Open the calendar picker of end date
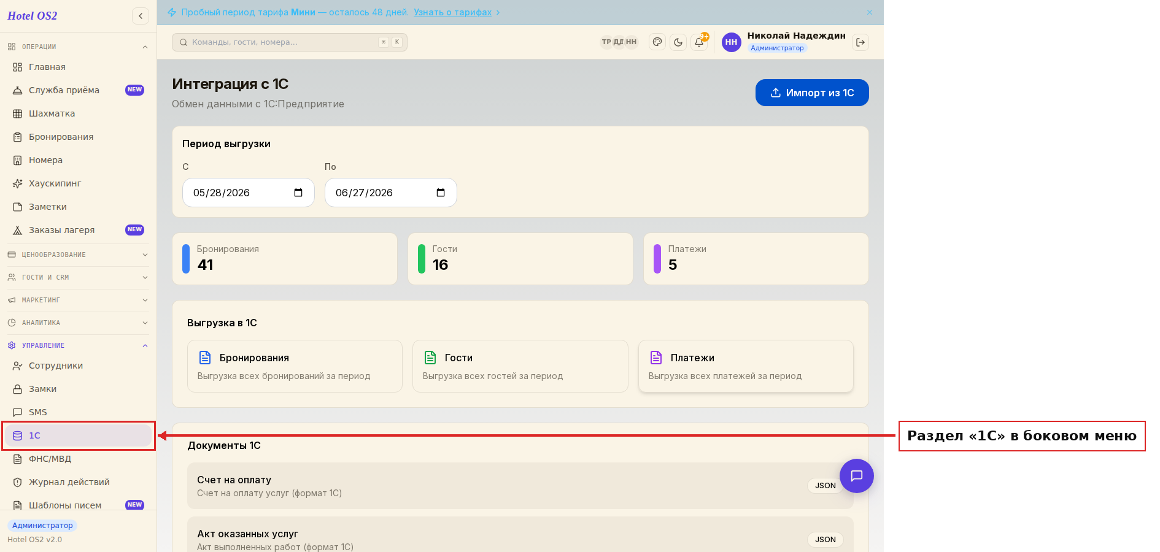 [x=441, y=193]
